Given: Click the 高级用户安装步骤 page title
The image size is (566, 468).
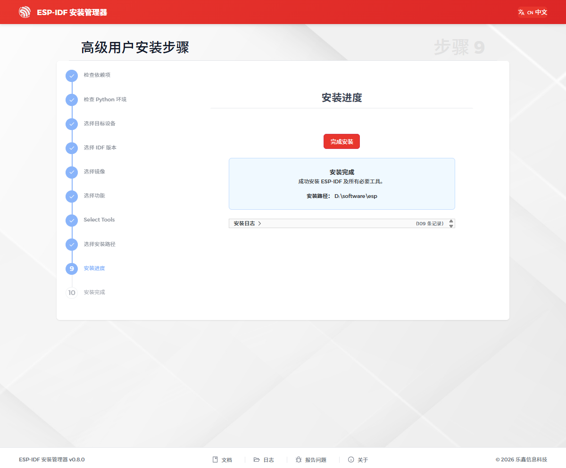Looking at the screenshot, I should pos(135,48).
